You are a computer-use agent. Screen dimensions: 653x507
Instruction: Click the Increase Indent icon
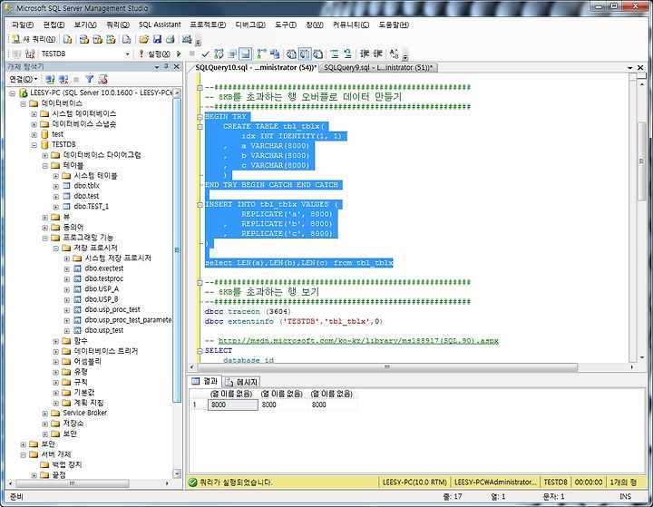point(377,54)
